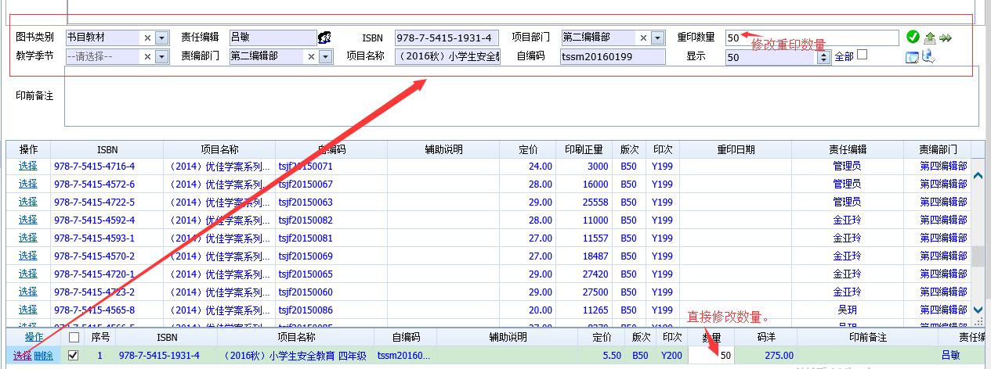
Task: Click the 显示 count spinner arrows
Action: pyautogui.click(x=824, y=57)
